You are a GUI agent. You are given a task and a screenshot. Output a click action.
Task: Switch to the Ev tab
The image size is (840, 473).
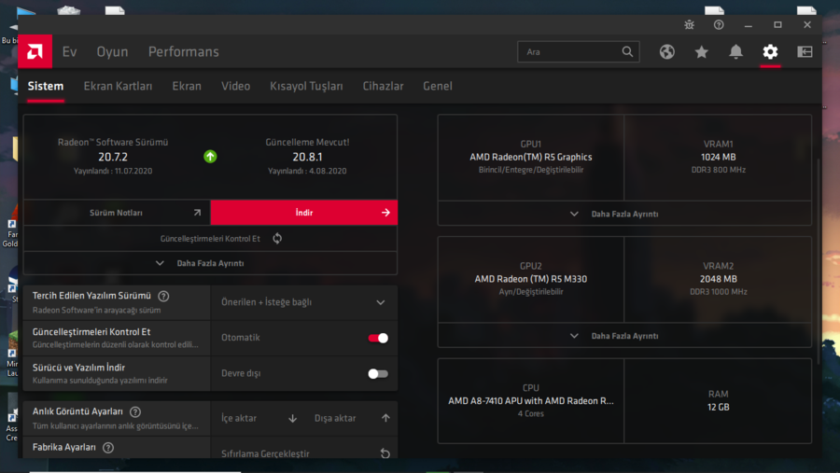(70, 51)
